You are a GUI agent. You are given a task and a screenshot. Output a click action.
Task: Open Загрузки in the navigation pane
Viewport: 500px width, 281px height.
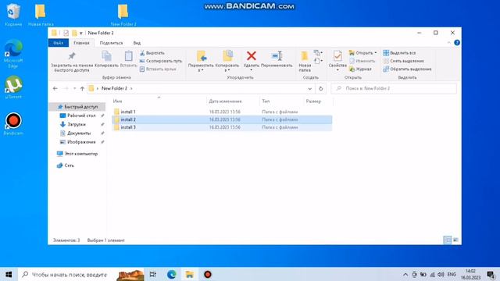tap(77, 124)
